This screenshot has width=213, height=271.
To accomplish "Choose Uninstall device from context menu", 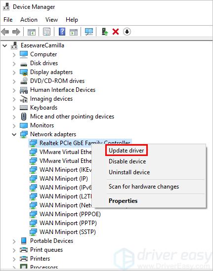I will pos(129,172).
